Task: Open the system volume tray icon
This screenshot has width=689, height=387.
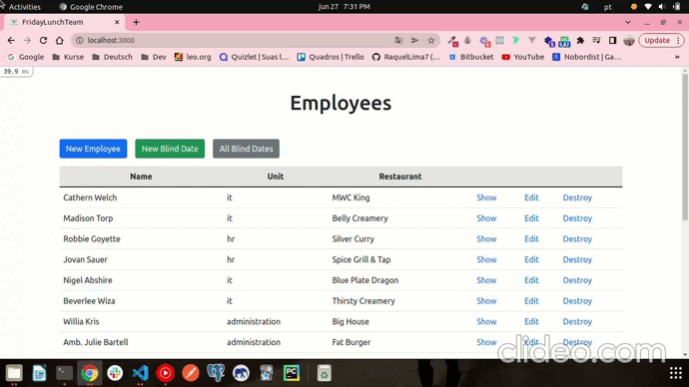Action: (x=662, y=7)
